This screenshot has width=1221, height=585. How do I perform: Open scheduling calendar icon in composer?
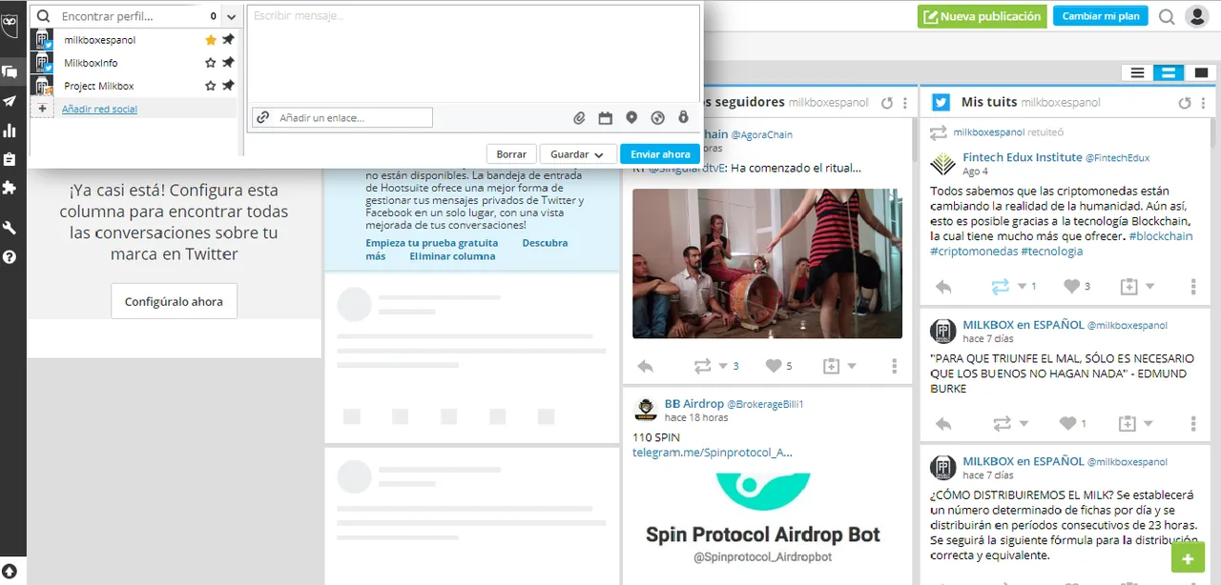(605, 118)
